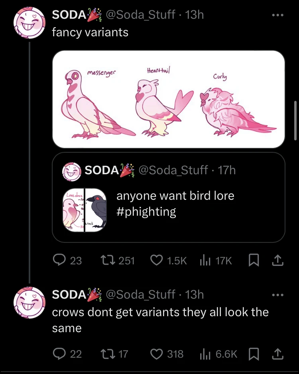Click the page scrollbar
This screenshot has width=299, height=374.
coord(295,120)
